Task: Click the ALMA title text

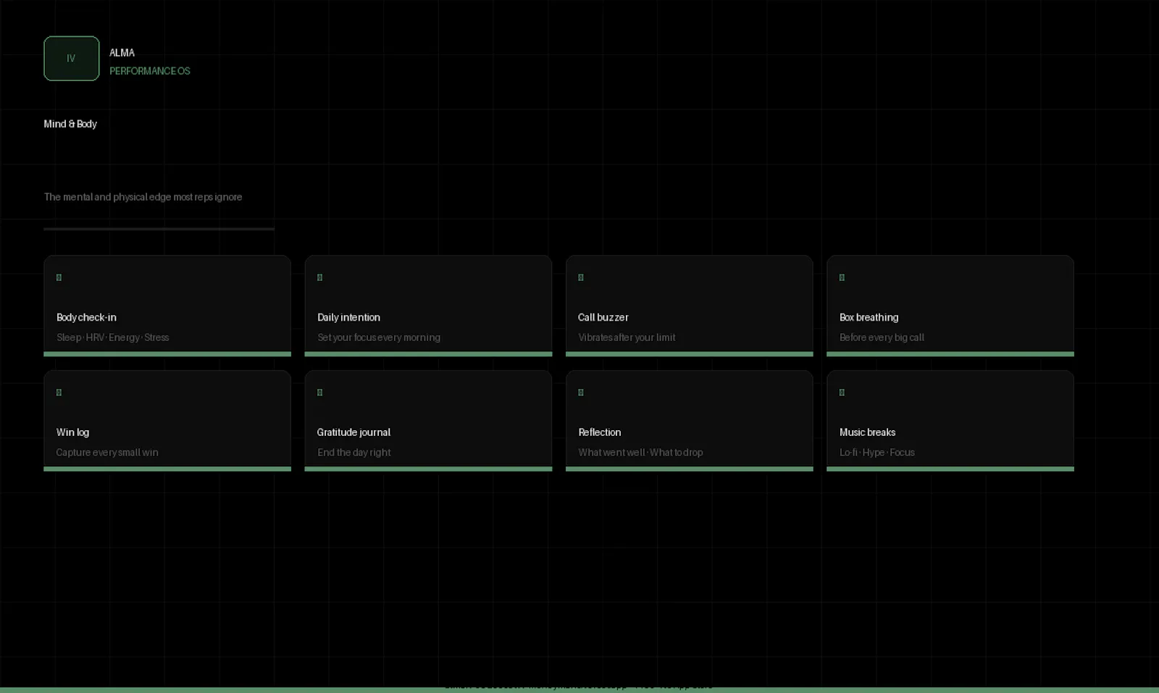Action: click(x=122, y=53)
